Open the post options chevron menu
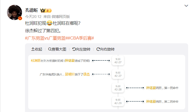Screen dimensions: 193x112 (x=186, y=6)
